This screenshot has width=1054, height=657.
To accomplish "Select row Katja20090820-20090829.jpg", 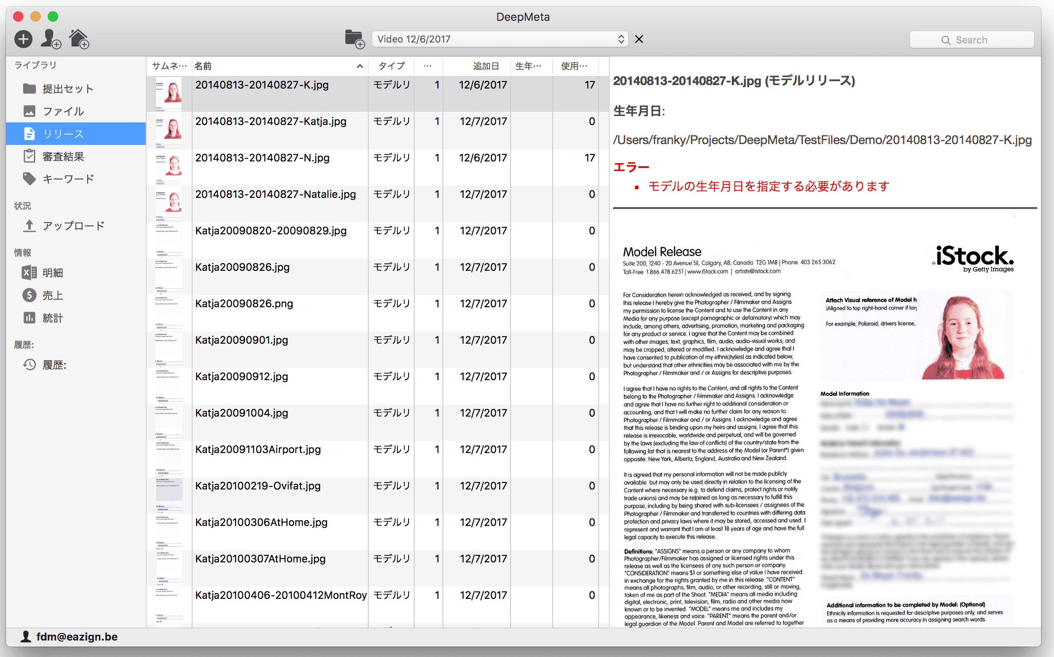I will tap(377, 240).
